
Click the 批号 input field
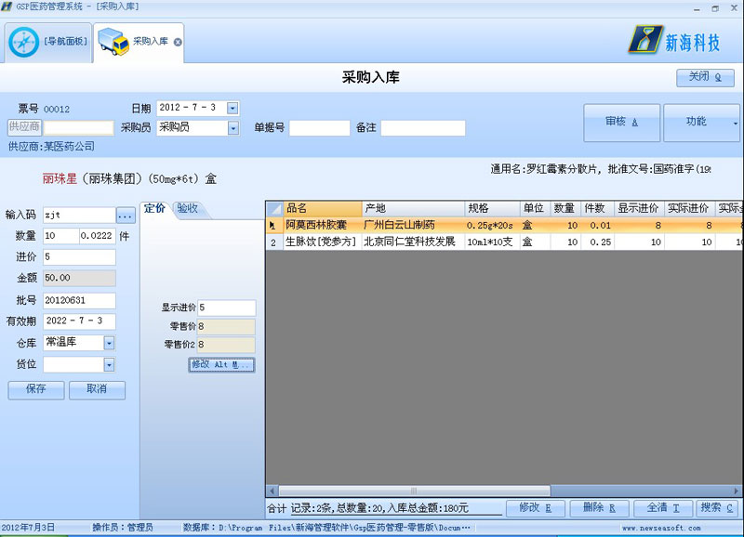tap(79, 300)
